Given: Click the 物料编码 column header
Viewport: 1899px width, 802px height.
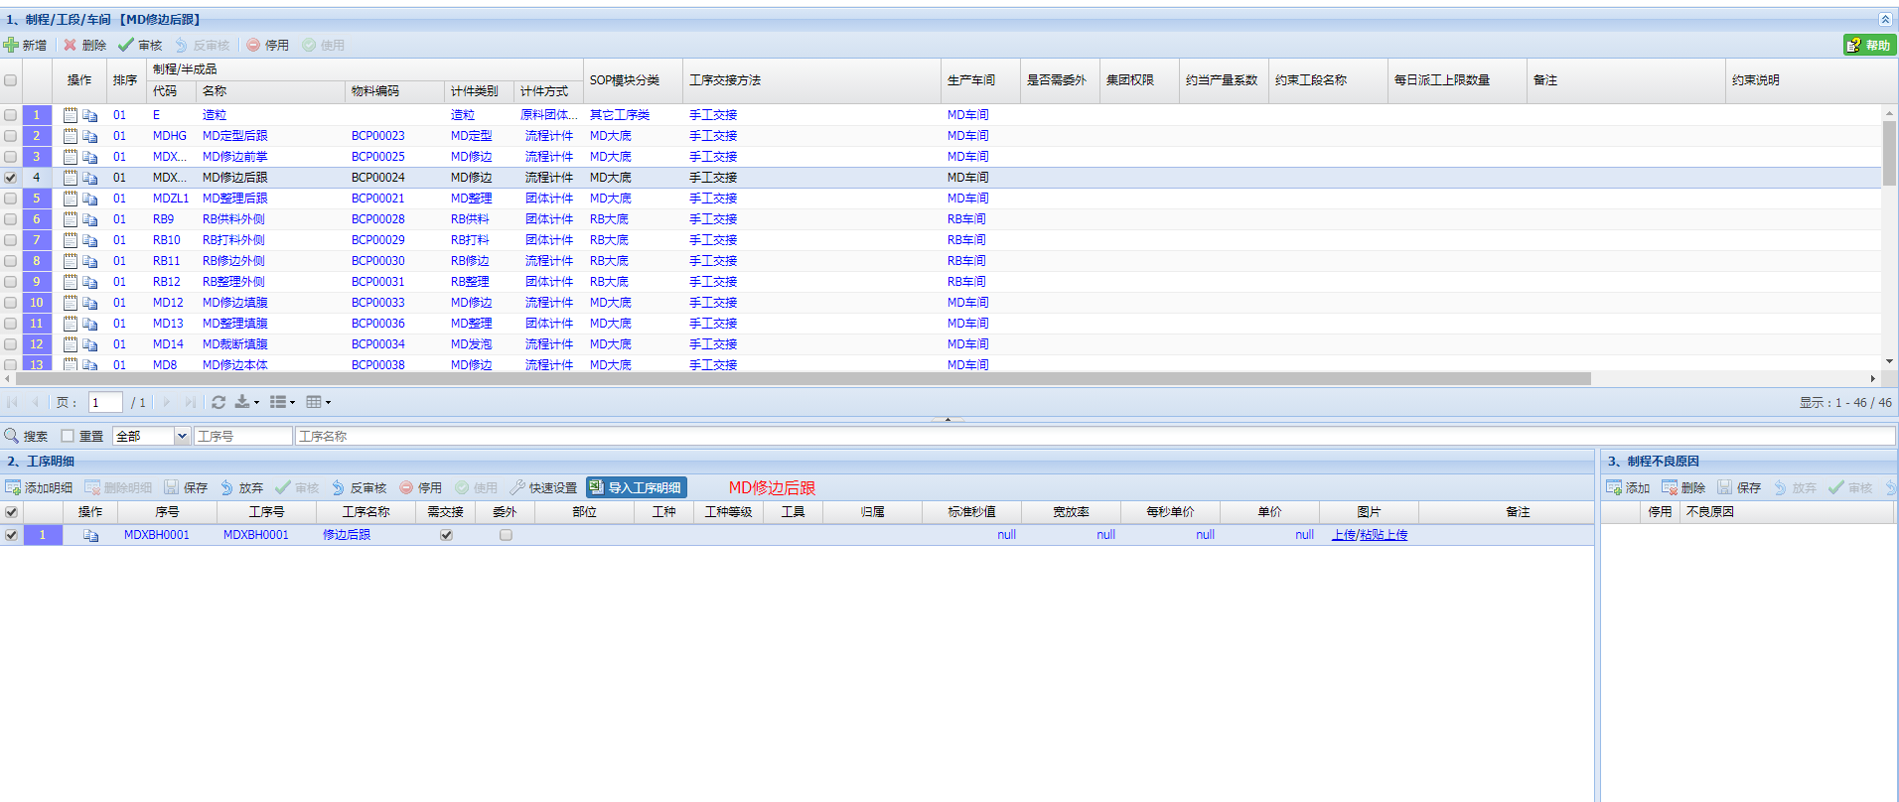Looking at the screenshot, I should [x=394, y=91].
